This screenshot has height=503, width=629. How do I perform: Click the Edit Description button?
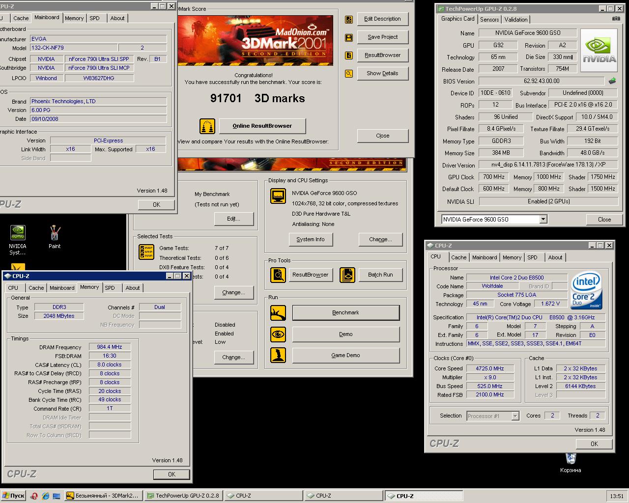(383, 19)
